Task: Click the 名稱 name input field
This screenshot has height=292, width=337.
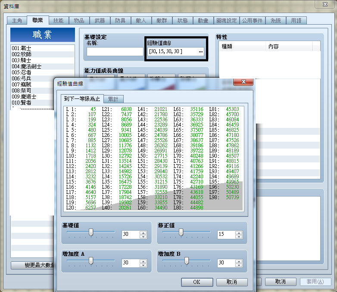Action: (x=115, y=51)
